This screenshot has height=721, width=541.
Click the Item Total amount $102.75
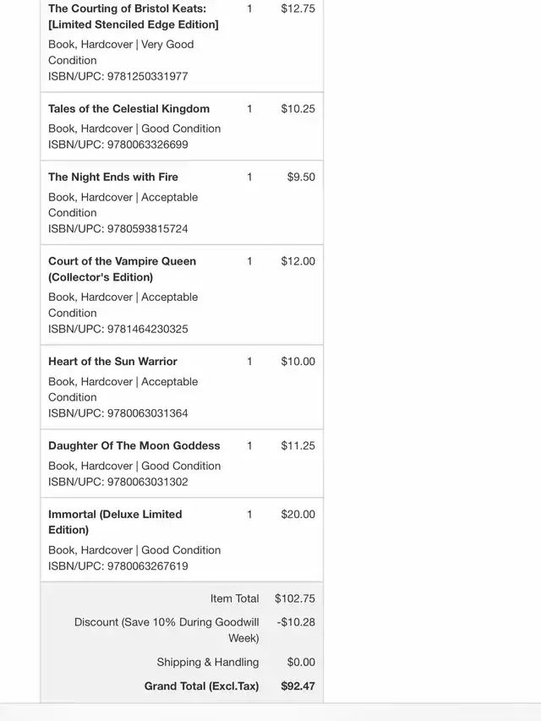coord(294,599)
